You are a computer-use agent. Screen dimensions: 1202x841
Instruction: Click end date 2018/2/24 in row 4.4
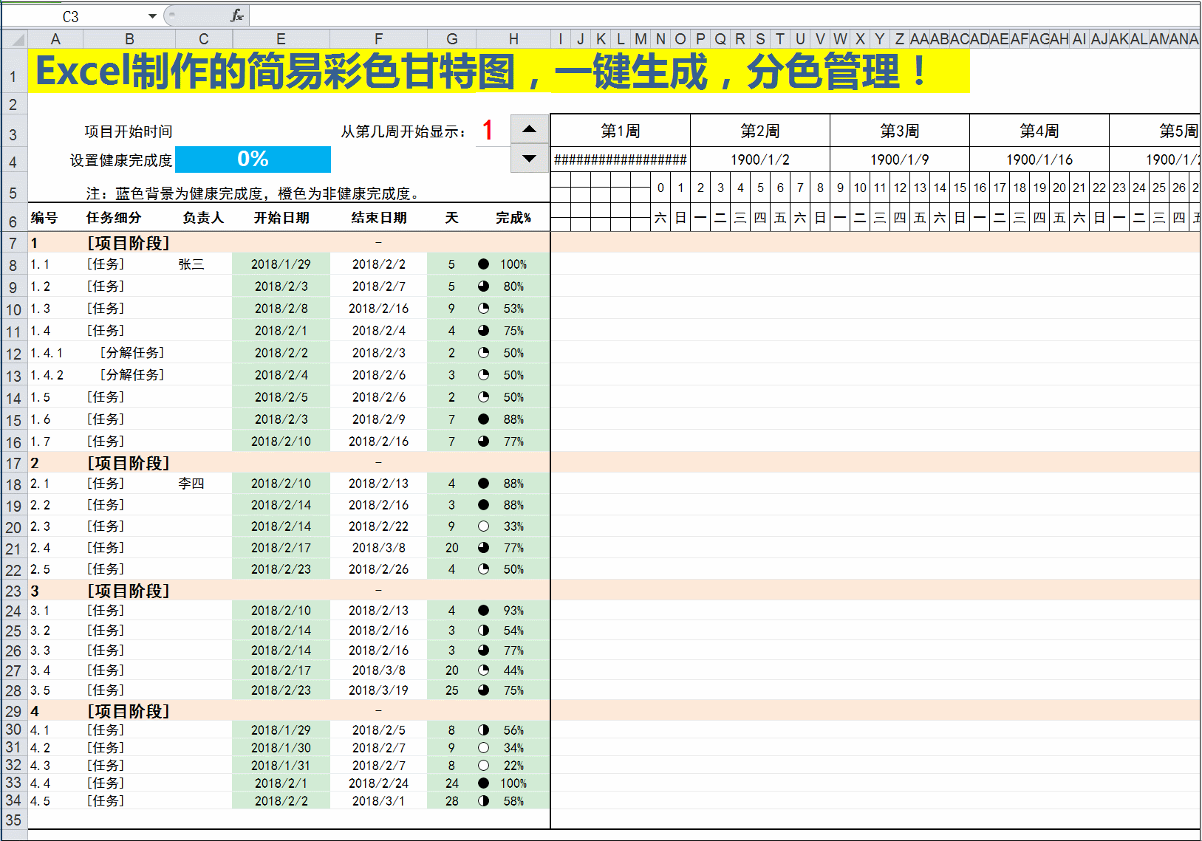pyautogui.click(x=378, y=783)
